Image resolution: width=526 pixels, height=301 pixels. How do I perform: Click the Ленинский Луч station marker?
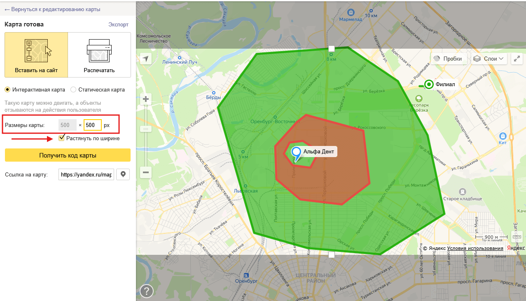point(179,58)
